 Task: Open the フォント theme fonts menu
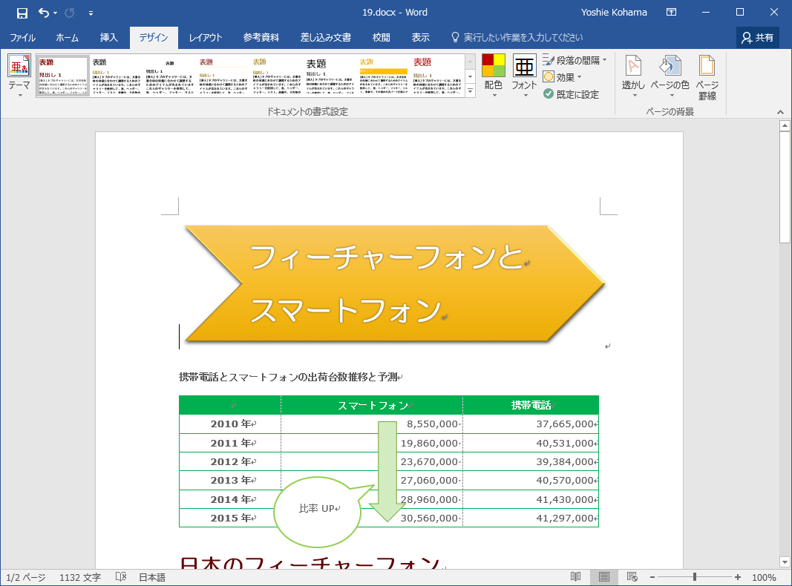click(x=524, y=76)
